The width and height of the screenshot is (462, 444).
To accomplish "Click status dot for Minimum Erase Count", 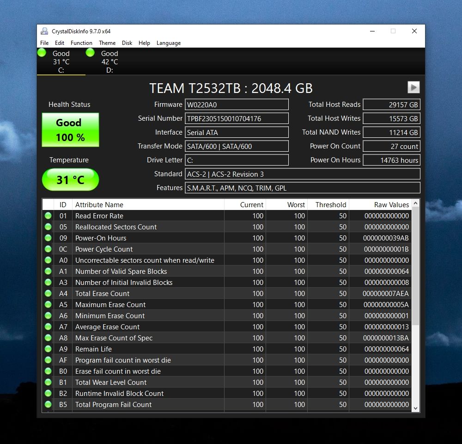I will point(48,316).
